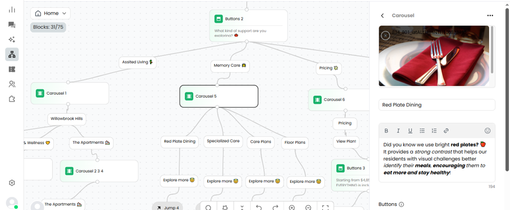Go back using the Carousel panel arrow
This screenshot has height=210, width=510.
click(x=382, y=16)
